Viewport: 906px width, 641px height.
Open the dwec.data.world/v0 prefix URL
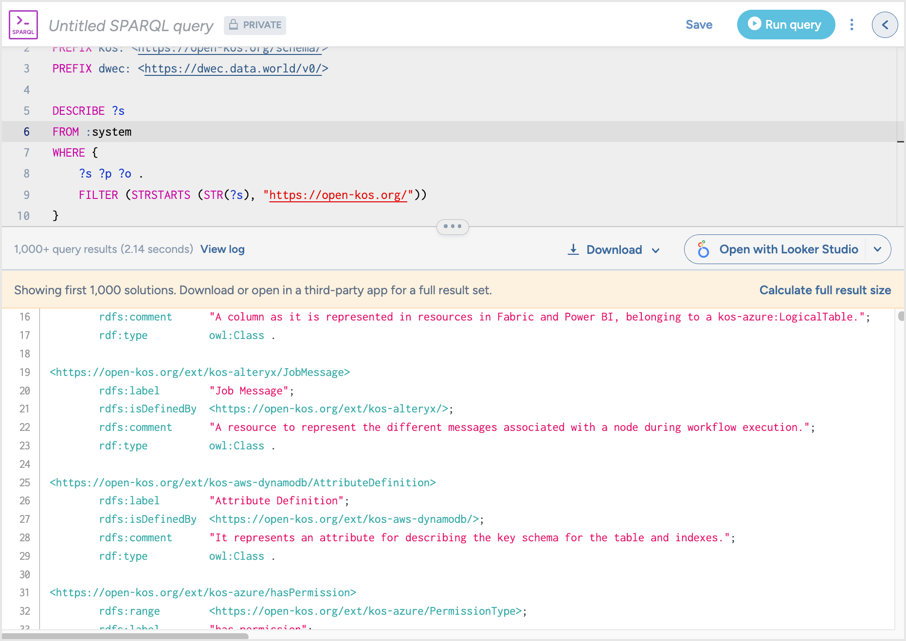tap(233, 69)
